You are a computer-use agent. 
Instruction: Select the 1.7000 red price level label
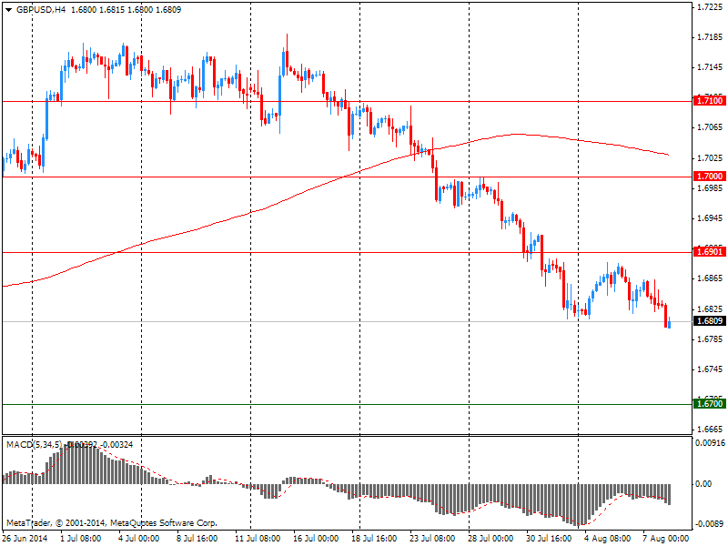click(x=710, y=176)
